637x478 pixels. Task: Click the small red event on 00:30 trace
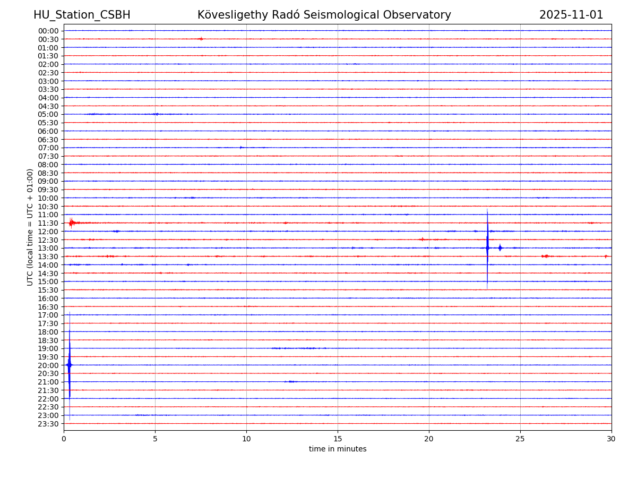[200, 39]
